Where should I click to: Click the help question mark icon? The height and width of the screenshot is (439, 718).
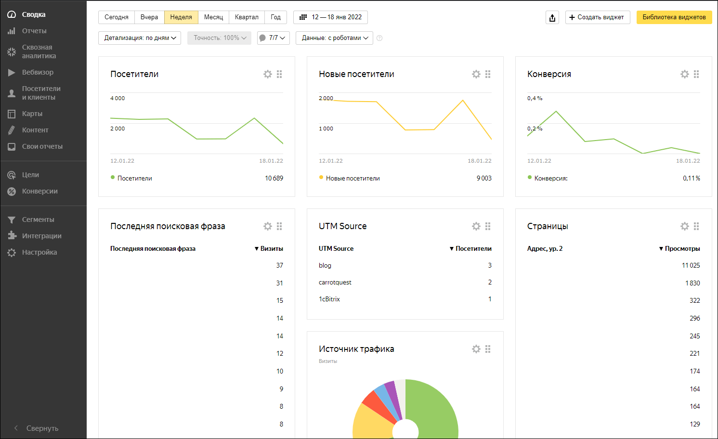(x=379, y=38)
